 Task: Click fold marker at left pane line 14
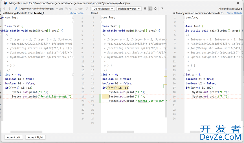pos(73,75)
